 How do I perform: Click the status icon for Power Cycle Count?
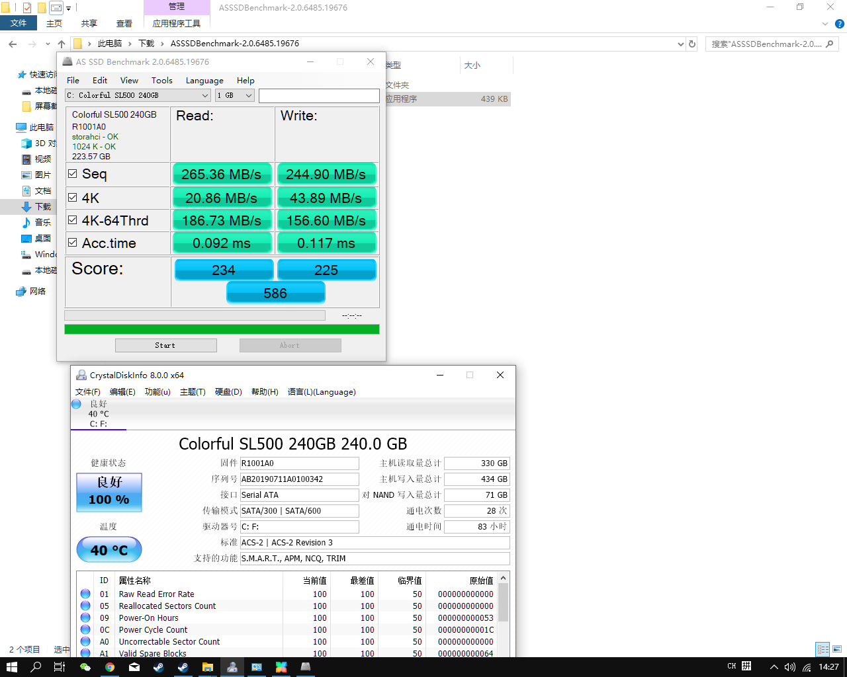[x=85, y=629]
